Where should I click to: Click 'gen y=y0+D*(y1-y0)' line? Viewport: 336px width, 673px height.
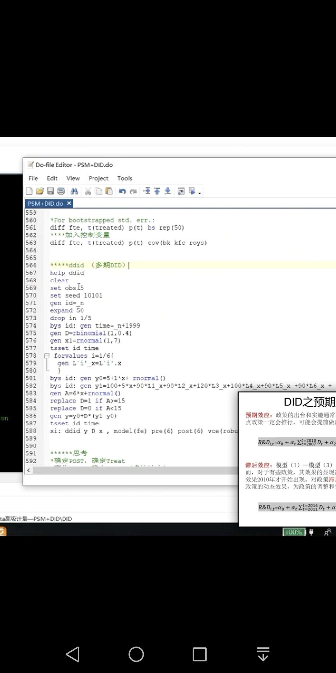83,416
